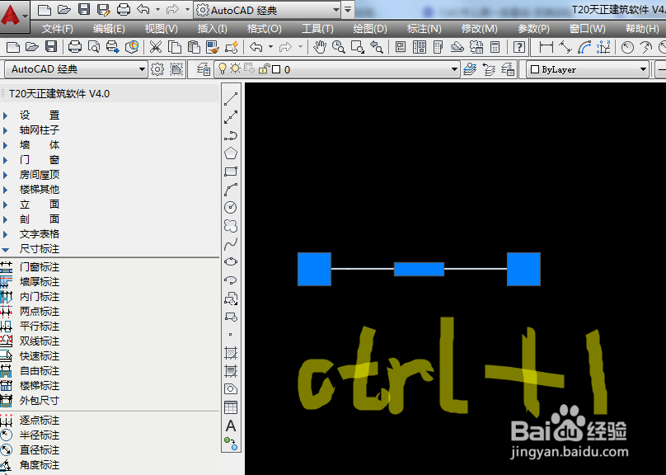Open the 修改(M) menu
The image size is (666, 475).
click(479, 29)
